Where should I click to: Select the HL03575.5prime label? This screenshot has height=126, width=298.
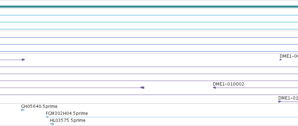click(68, 120)
